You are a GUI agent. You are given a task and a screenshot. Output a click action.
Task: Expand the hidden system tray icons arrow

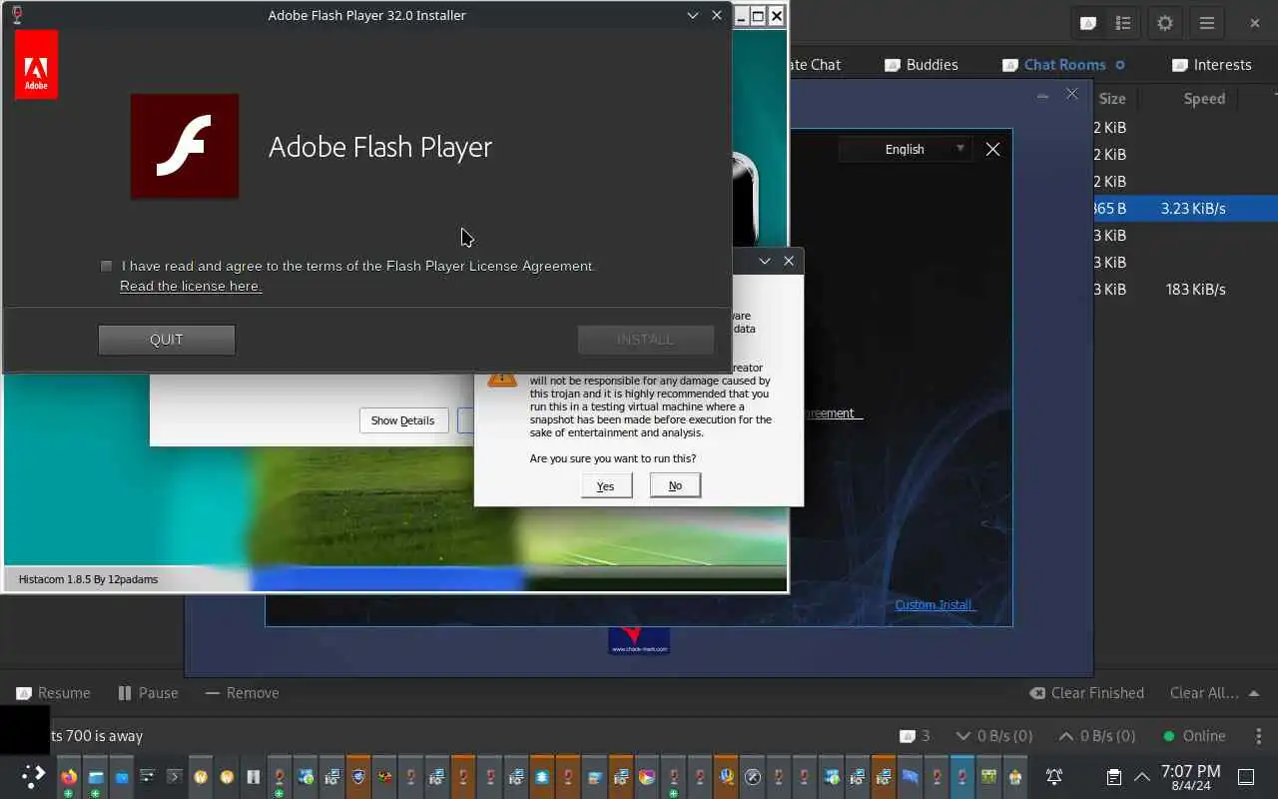tap(1141, 776)
